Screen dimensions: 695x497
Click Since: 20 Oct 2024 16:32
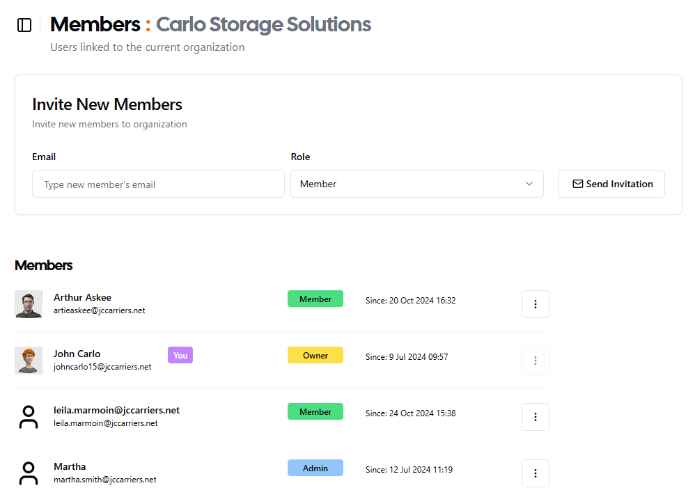(x=410, y=300)
